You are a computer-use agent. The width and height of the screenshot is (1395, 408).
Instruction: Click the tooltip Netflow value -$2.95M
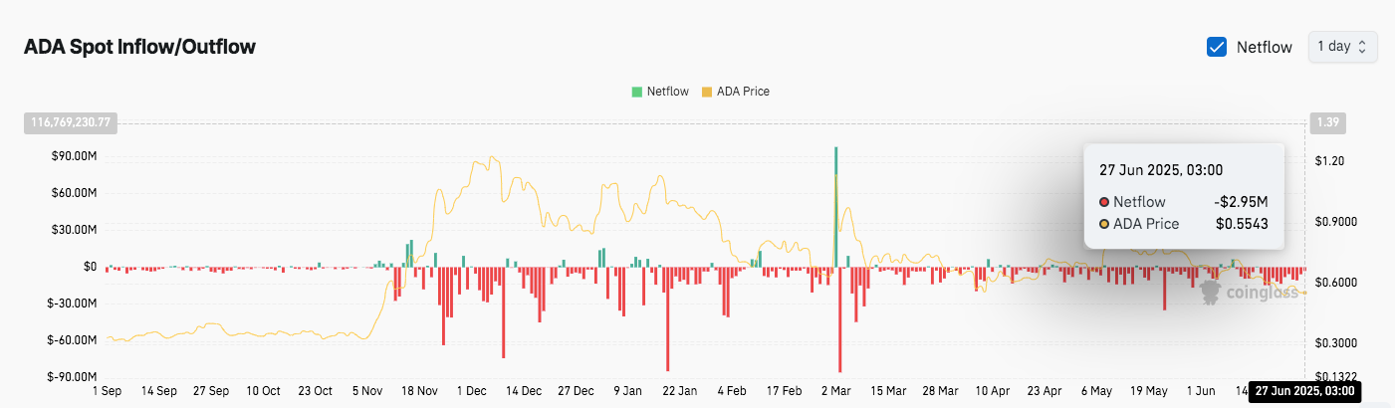coord(1241,202)
